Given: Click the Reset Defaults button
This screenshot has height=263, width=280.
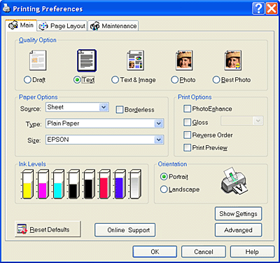Looking at the screenshot, I should pos(48,229).
